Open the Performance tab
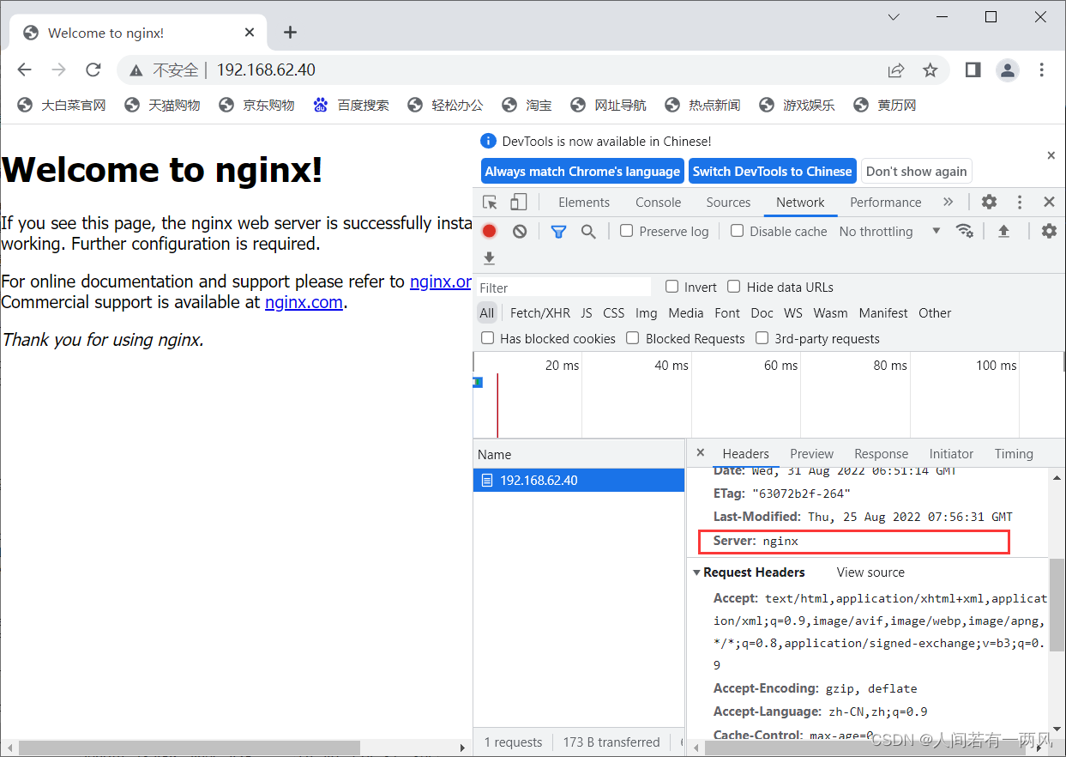1066x757 pixels. 886,203
